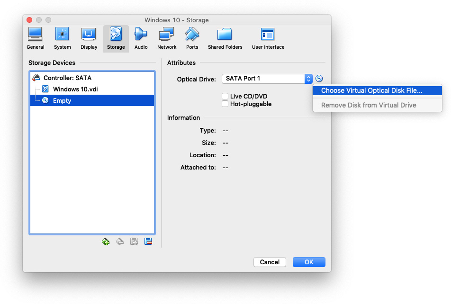Switch to the Display settings section
Image resolution: width=451 pixels, height=304 pixels.
click(89, 38)
